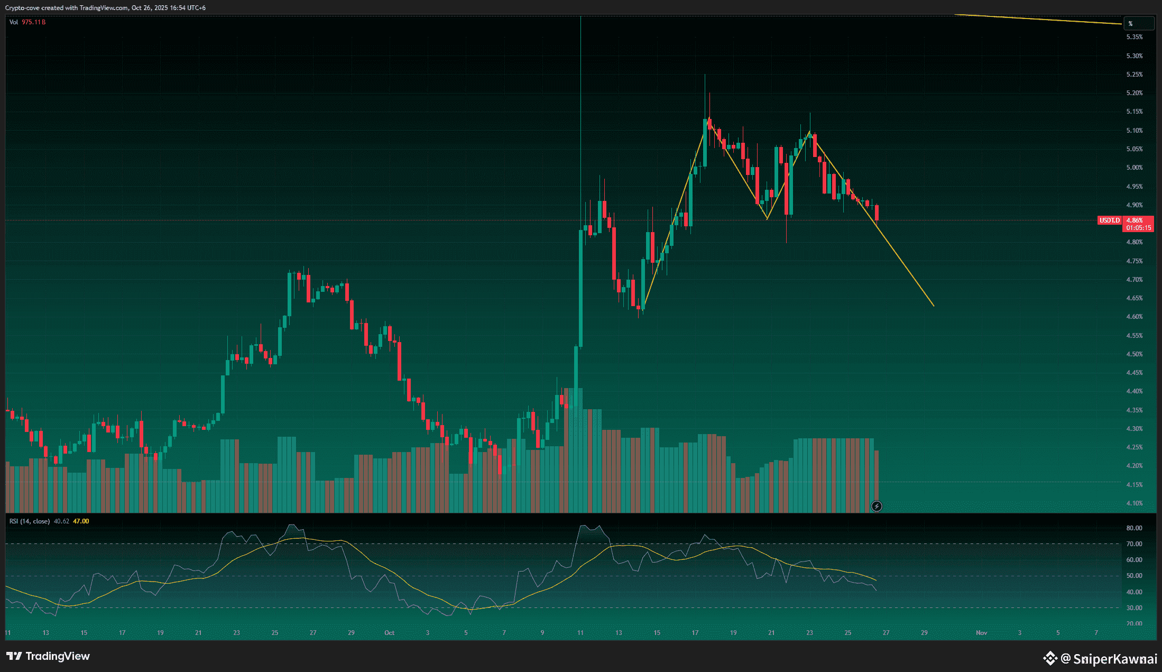Click the yellow projected trendline endpoint
Screen dimensions: 1162x672
[x=934, y=306]
